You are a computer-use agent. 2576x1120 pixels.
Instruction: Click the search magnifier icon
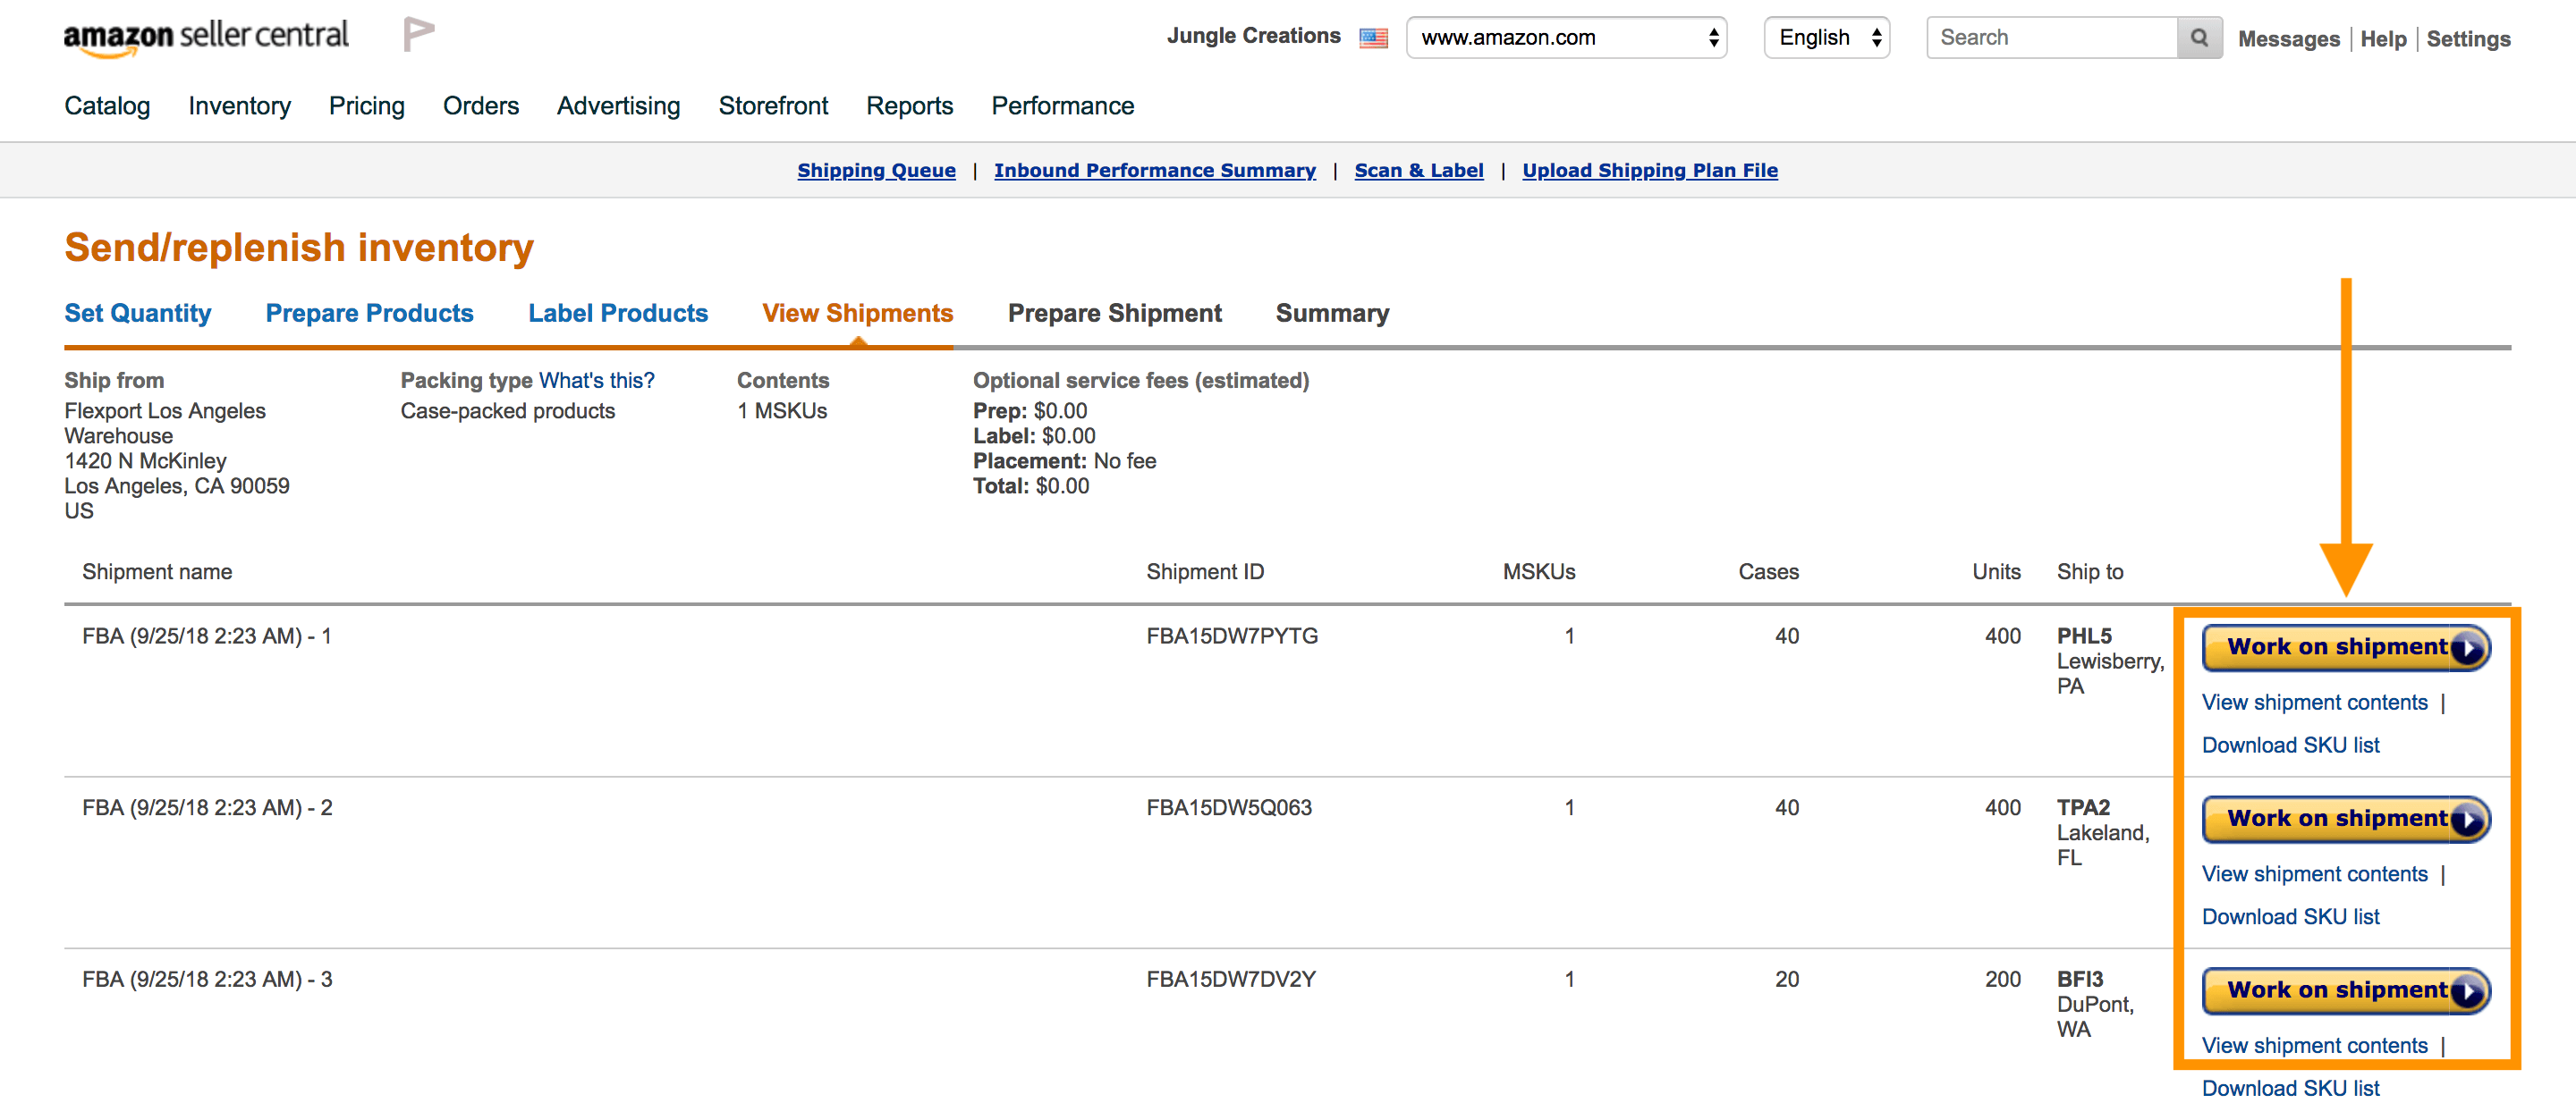point(2199,38)
